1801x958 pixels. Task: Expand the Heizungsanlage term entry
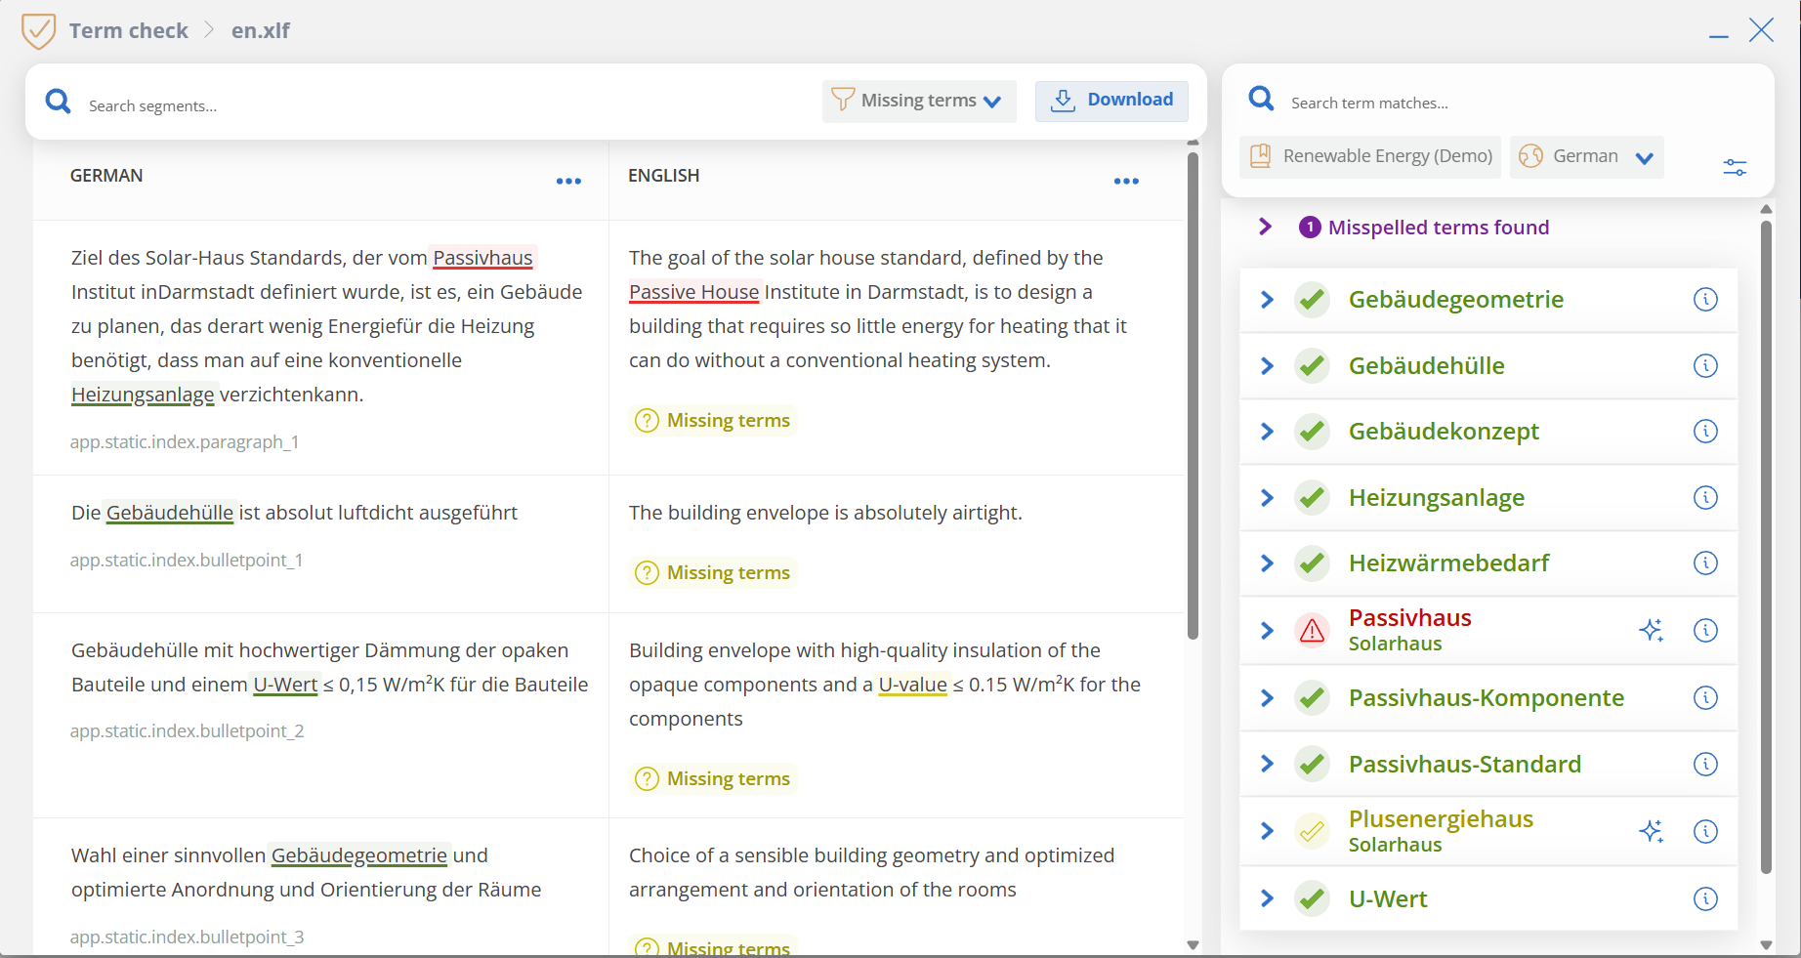tap(1267, 498)
